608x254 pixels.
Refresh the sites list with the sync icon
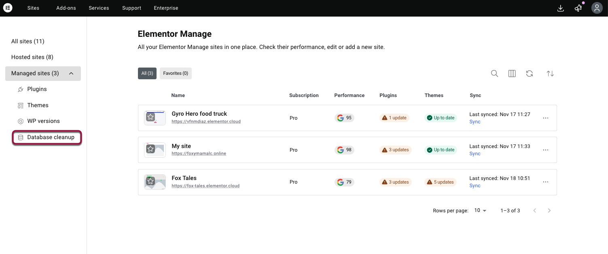click(x=529, y=74)
